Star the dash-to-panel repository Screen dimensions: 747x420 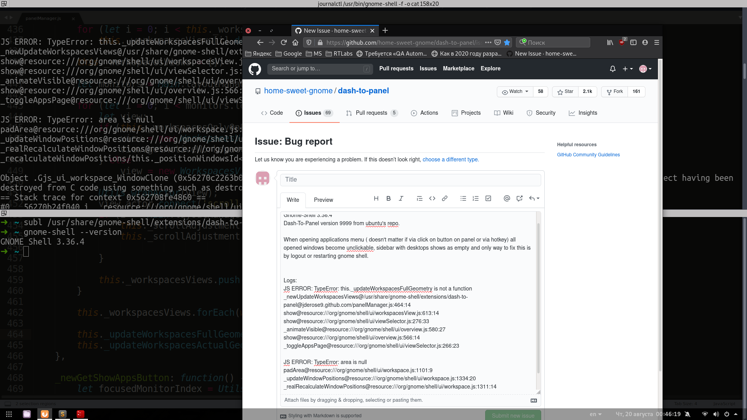(x=565, y=92)
